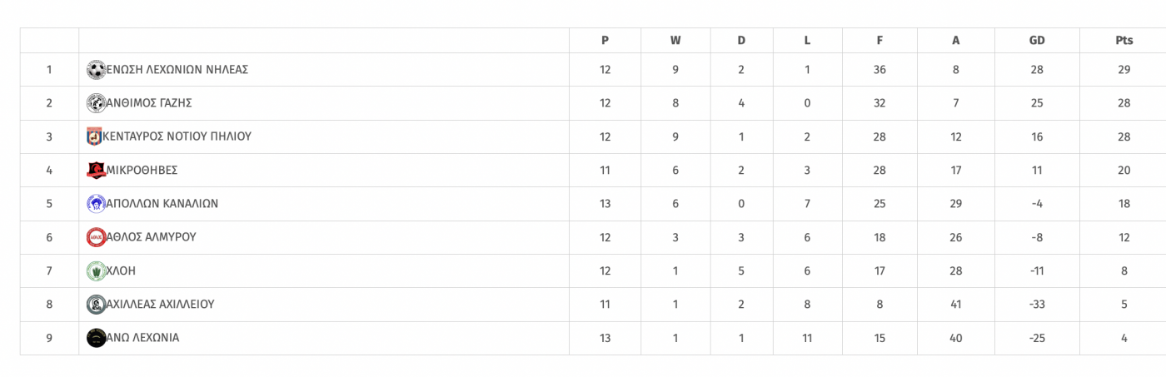
Task: Click the ΜΙΚΡΟΘΗΒΕΣ red team logo
Action: pyautogui.click(x=96, y=171)
